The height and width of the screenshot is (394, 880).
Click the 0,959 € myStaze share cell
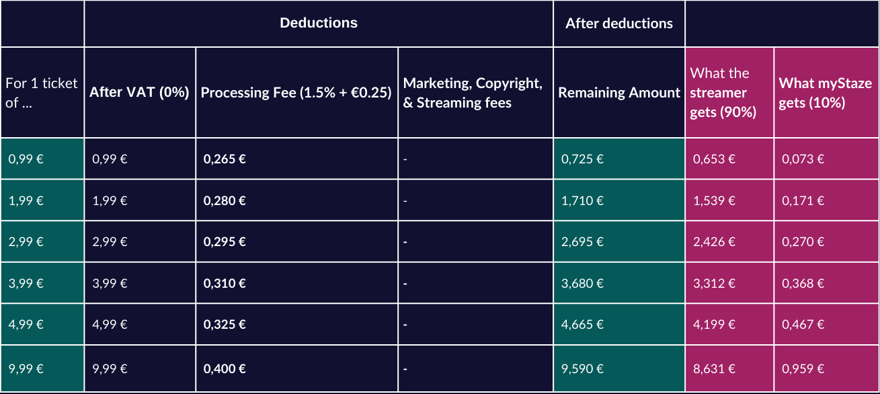click(x=803, y=368)
